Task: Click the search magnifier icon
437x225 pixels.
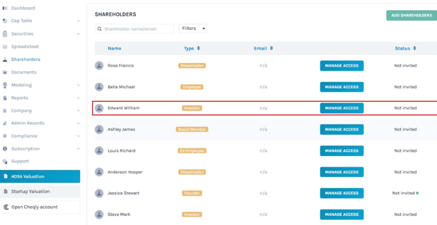Action: tap(99, 29)
